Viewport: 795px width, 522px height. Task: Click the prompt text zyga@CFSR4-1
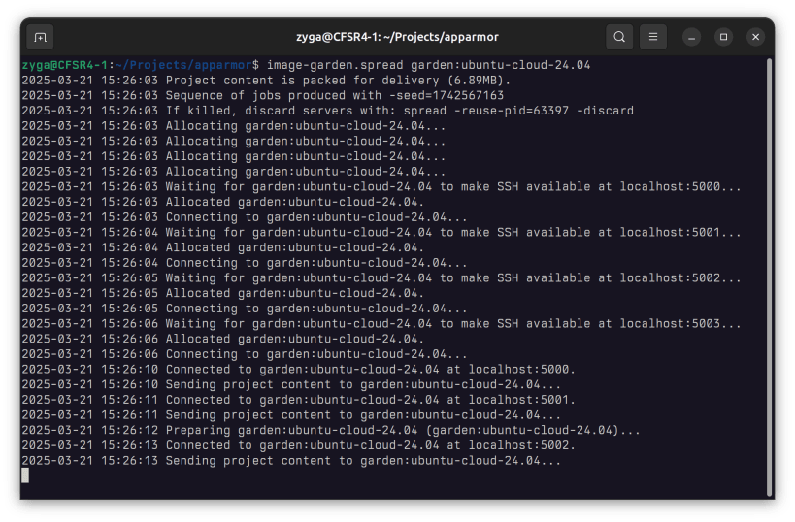tap(65, 65)
